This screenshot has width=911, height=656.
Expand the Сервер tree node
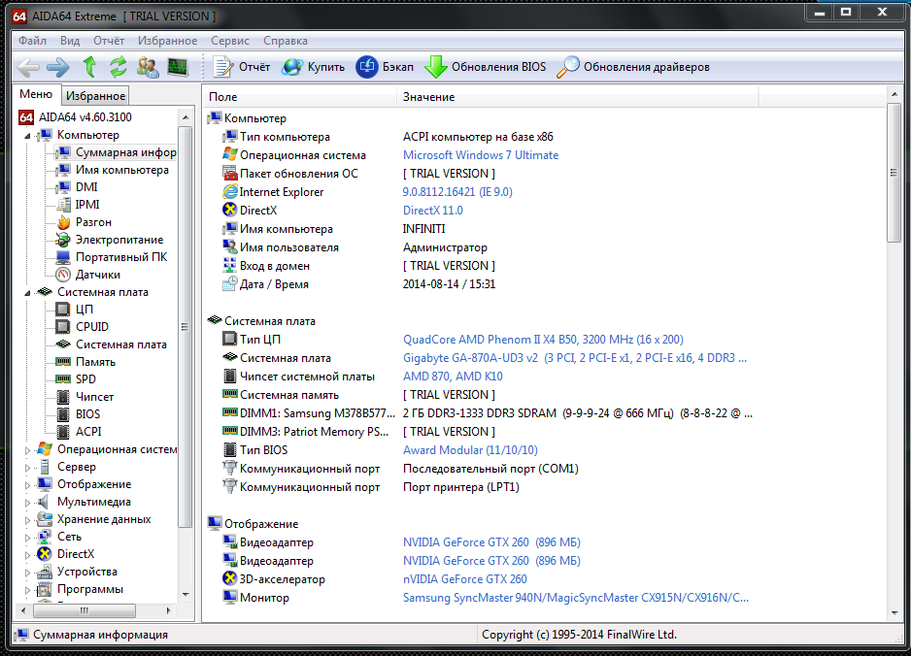coord(27,468)
